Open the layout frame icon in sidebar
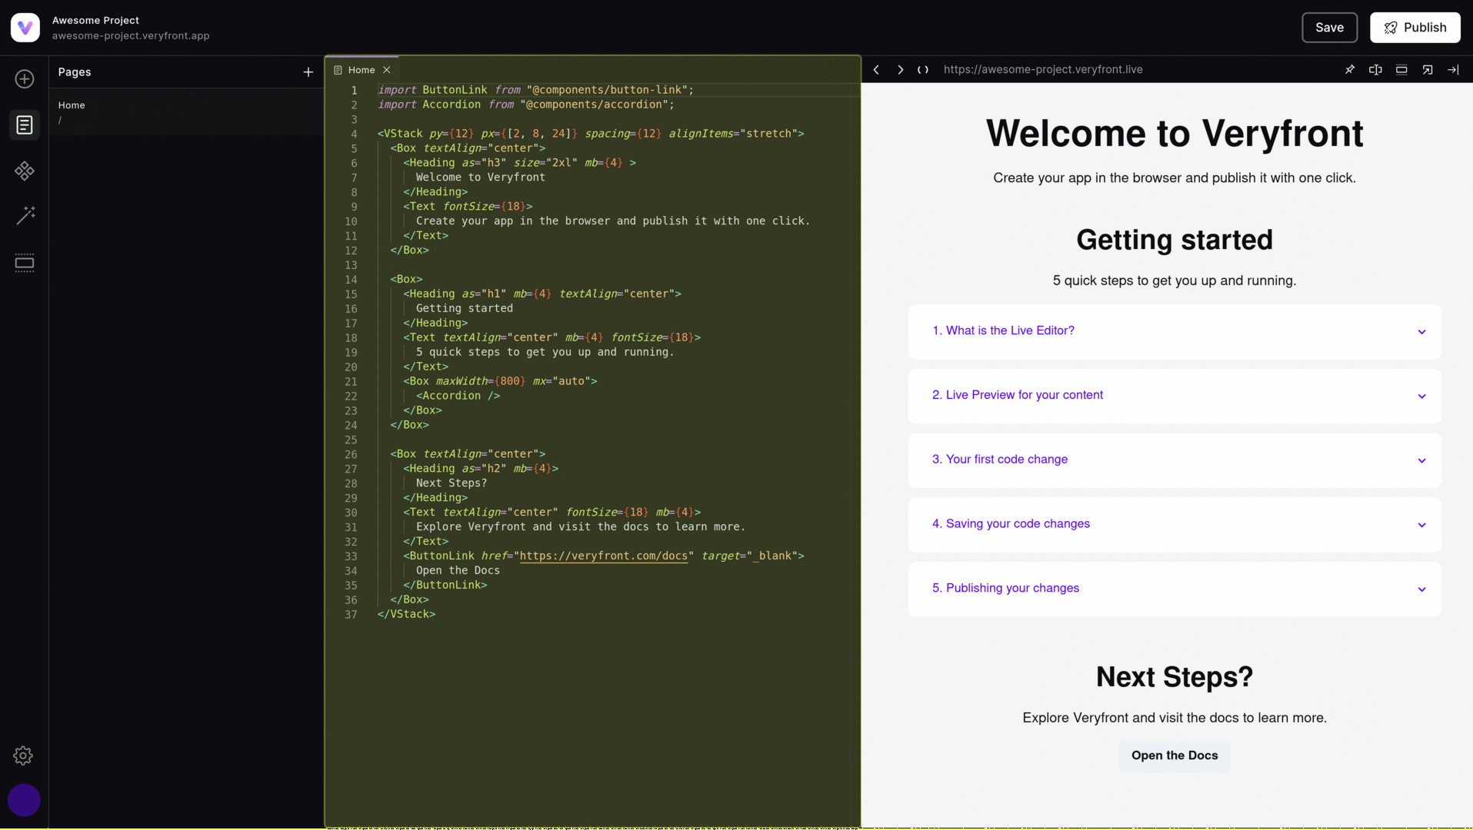Screen dimensions: 1473x830 pos(25,263)
